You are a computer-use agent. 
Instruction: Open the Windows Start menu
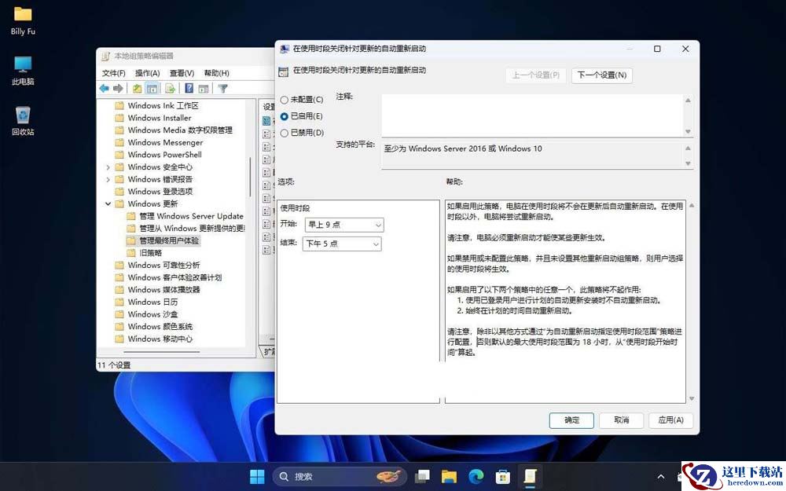257,477
